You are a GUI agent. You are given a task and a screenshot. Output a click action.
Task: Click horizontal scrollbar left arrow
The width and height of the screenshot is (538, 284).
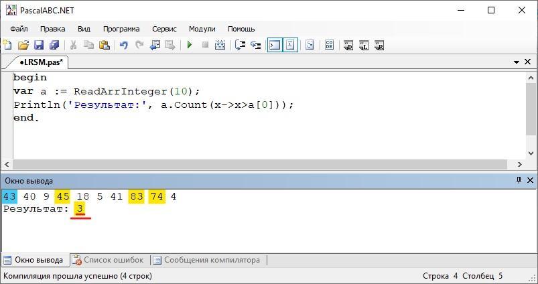pyautogui.click(x=7, y=164)
